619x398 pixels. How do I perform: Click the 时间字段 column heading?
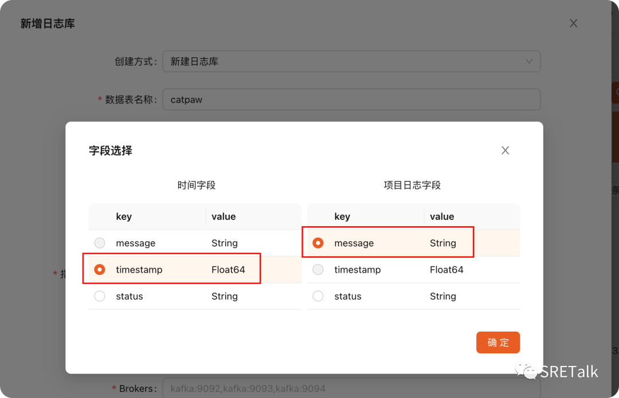(x=196, y=185)
